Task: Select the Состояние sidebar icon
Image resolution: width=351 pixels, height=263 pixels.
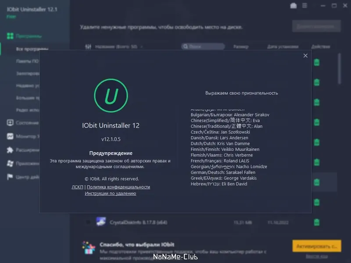Action: coord(11,123)
